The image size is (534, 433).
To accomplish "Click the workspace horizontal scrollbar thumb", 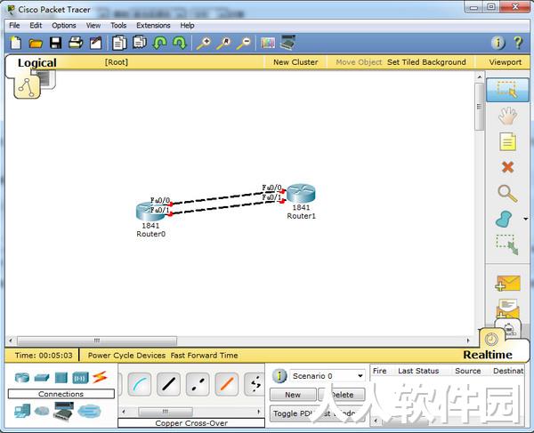I will point(97,341).
